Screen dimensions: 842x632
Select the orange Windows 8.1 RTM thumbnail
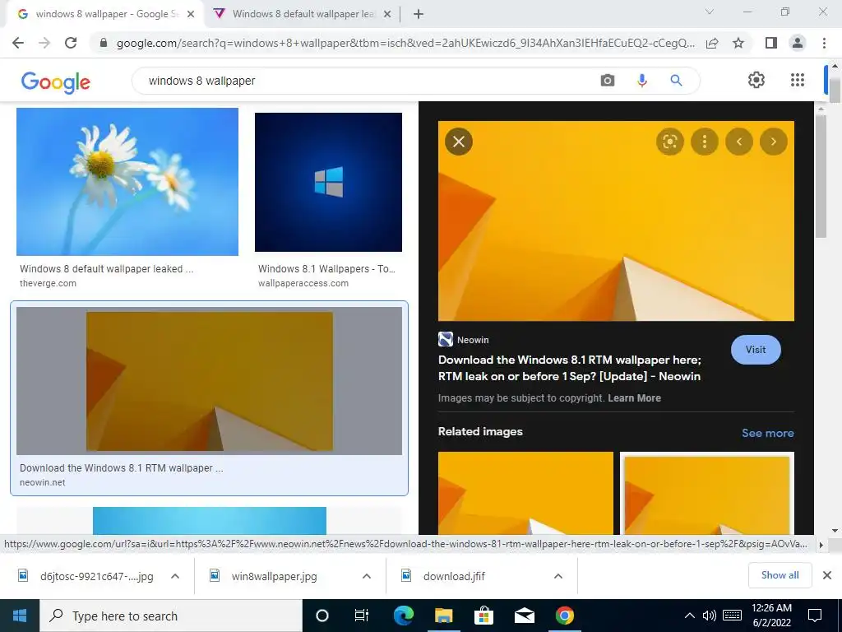coord(209,381)
